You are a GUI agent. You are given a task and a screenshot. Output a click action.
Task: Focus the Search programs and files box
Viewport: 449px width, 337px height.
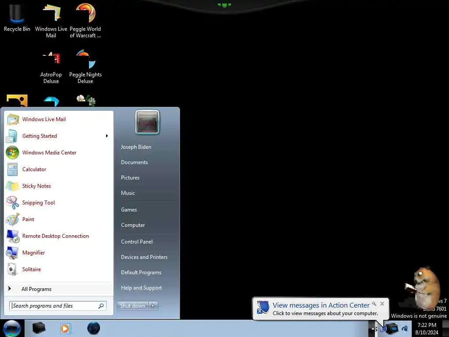tap(58, 306)
